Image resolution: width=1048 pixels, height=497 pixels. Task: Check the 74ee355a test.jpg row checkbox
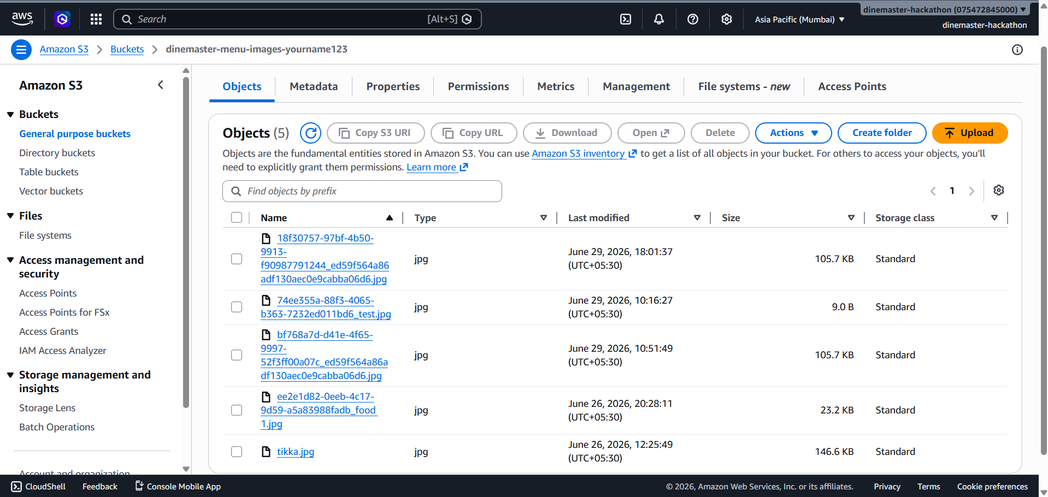point(237,307)
